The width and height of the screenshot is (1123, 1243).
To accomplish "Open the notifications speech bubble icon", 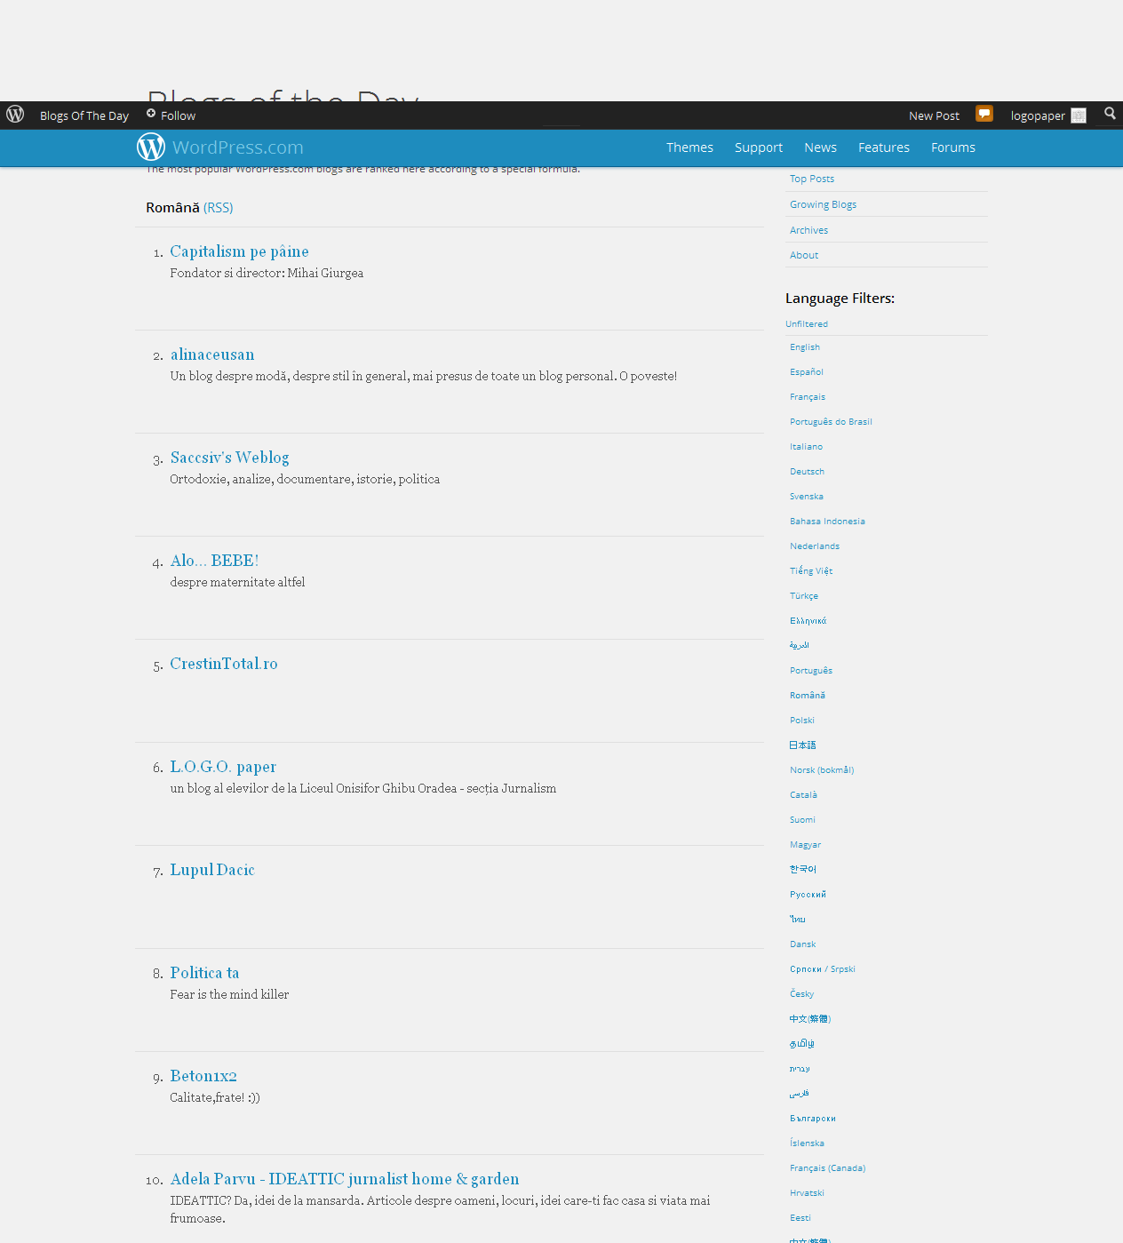I will click(x=984, y=114).
